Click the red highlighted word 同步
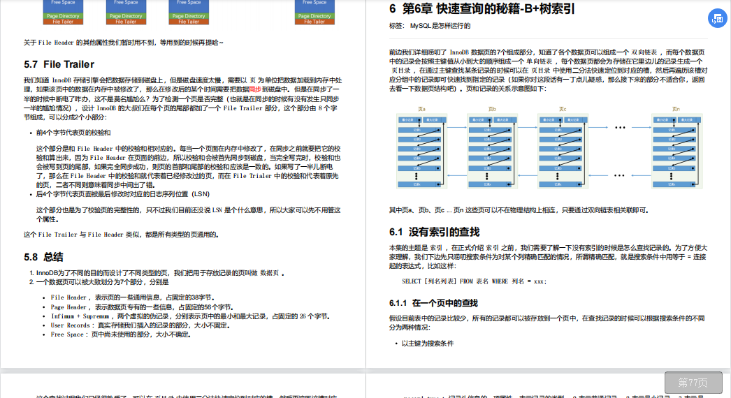This screenshot has height=398, width=731. tap(255, 89)
